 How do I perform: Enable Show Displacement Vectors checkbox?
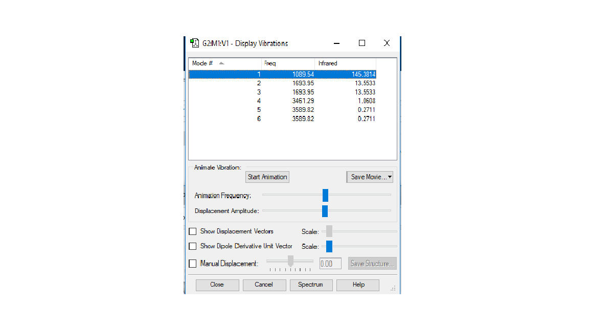tap(193, 231)
